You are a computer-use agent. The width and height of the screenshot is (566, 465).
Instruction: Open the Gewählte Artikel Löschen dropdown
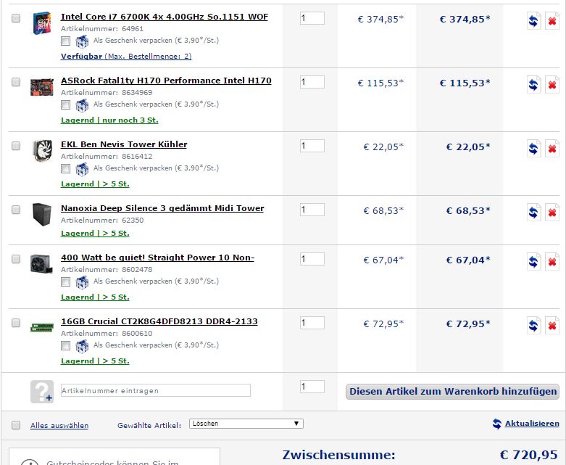click(x=246, y=424)
